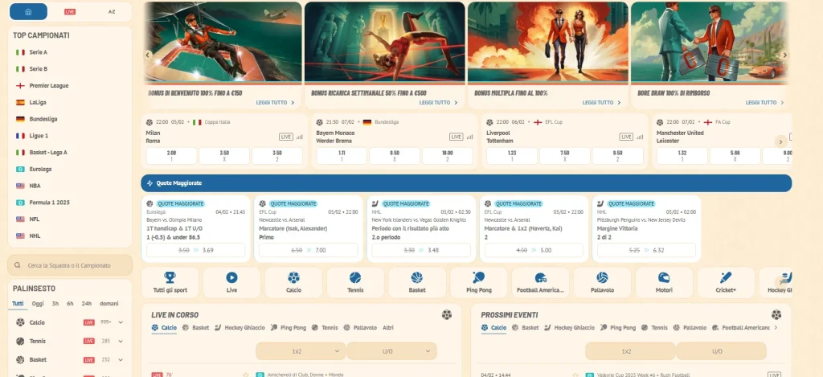
Task: Select boosted odds 7.00 Isak marcatore
Action: (309, 251)
